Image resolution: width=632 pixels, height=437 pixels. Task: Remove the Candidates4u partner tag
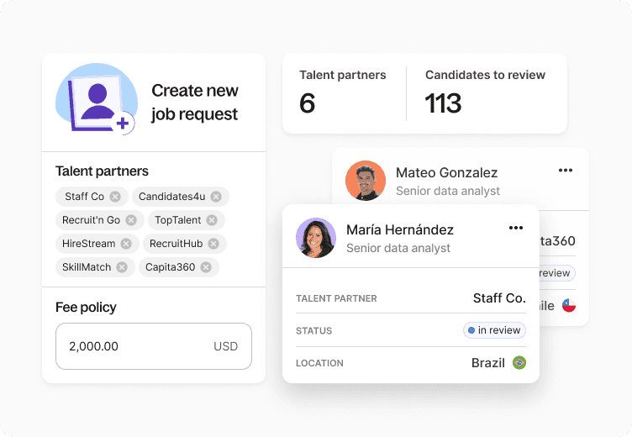[216, 197]
